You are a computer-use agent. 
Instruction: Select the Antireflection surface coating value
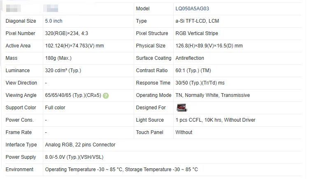(190, 58)
